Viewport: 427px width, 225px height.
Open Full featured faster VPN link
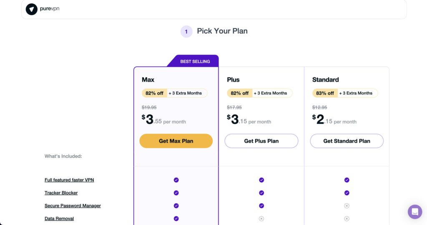pos(69,180)
